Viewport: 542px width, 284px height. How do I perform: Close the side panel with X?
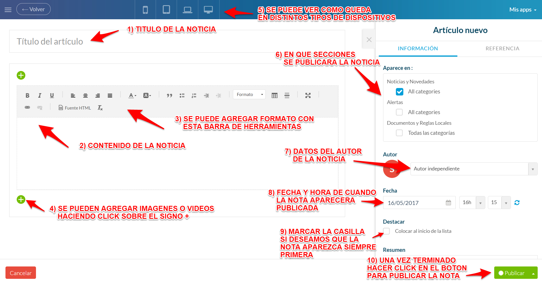(x=369, y=40)
